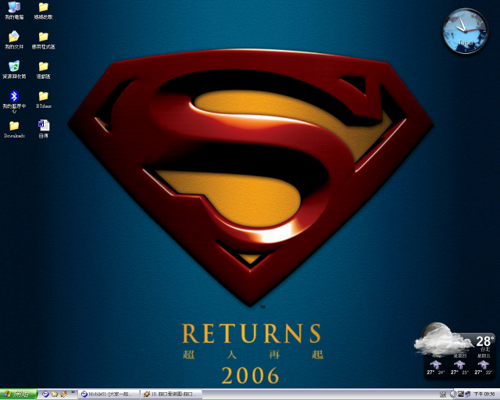Image resolution: width=500 pixels, height=400 pixels.
Task: Switch to the '18.' taskbar window
Action: pyautogui.click(x=172, y=395)
